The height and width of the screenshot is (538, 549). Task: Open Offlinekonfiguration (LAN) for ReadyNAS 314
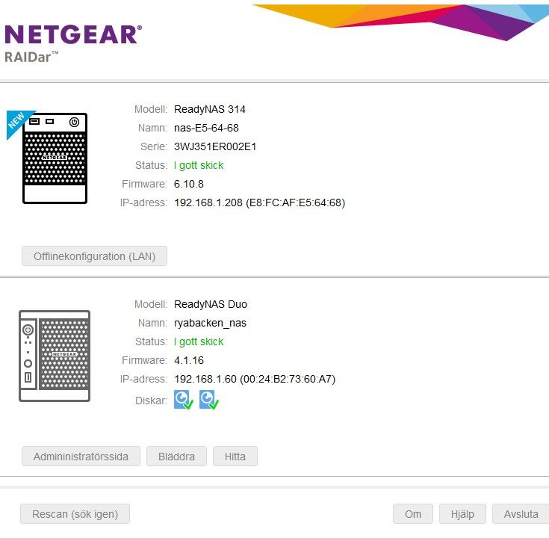[94, 256]
